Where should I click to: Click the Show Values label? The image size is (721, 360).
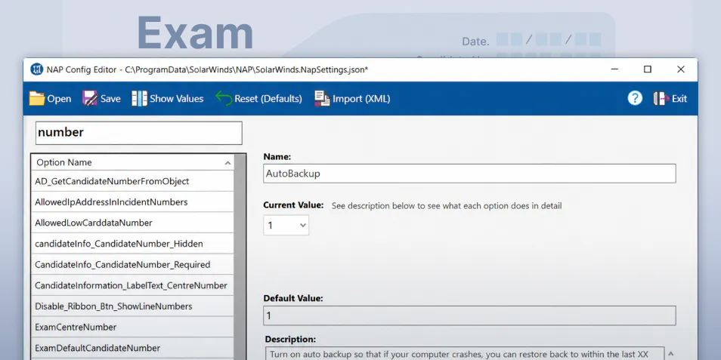[177, 99]
